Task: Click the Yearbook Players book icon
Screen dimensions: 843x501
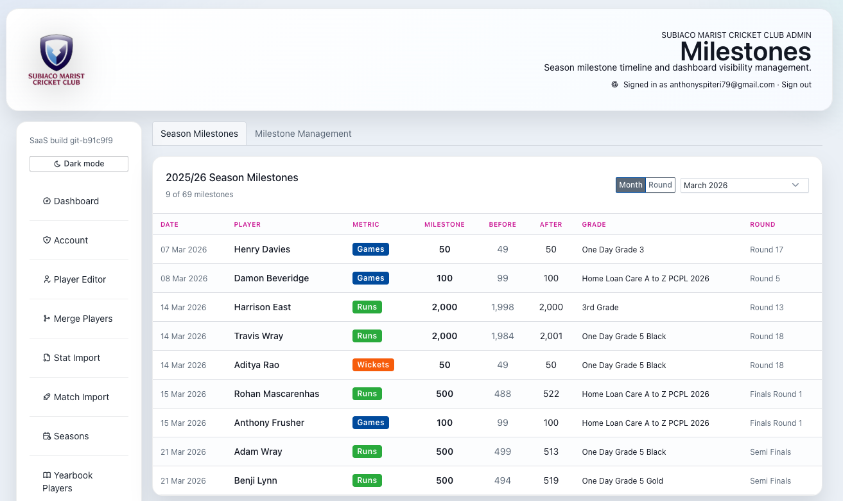Action: point(46,475)
